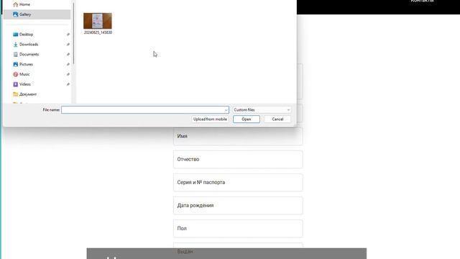The width and height of the screenshot is (460, 259).
Task: Open the Downloads quick access entry
Action: (x=29, y=45)
